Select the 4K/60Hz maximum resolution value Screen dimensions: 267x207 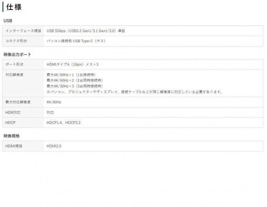(54, 102)
